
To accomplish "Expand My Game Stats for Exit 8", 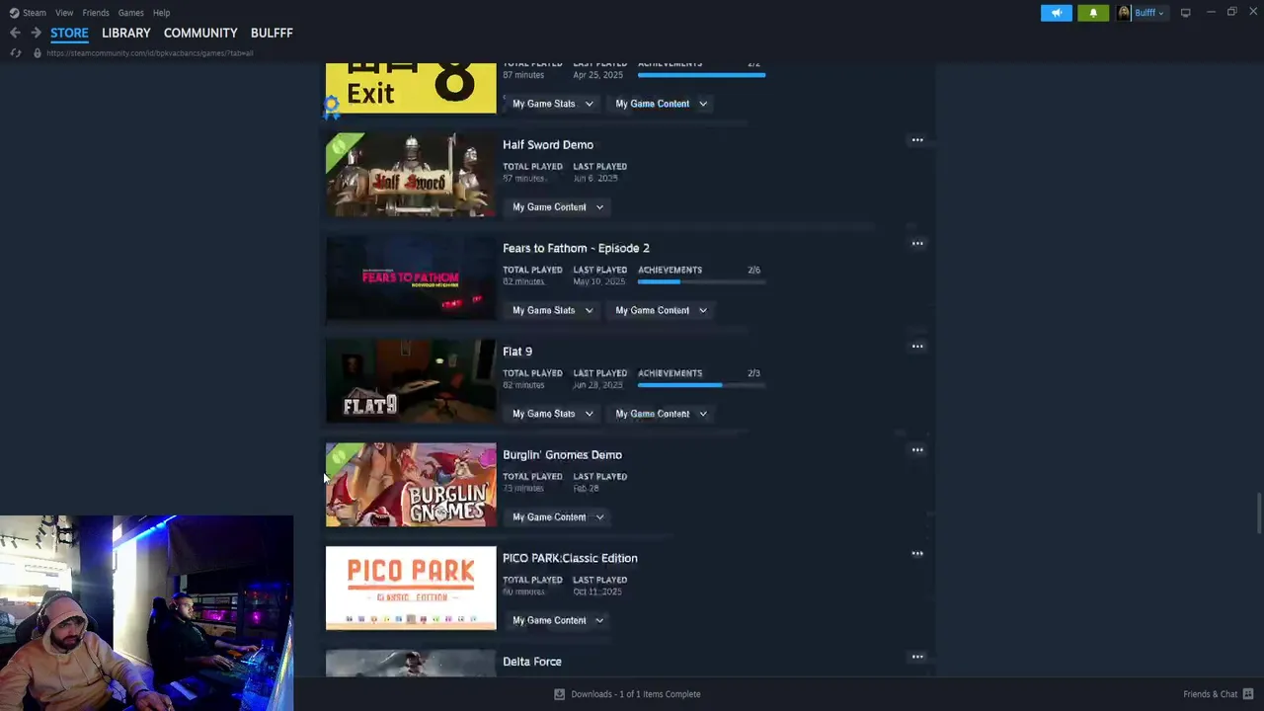I will click(552, 104).
